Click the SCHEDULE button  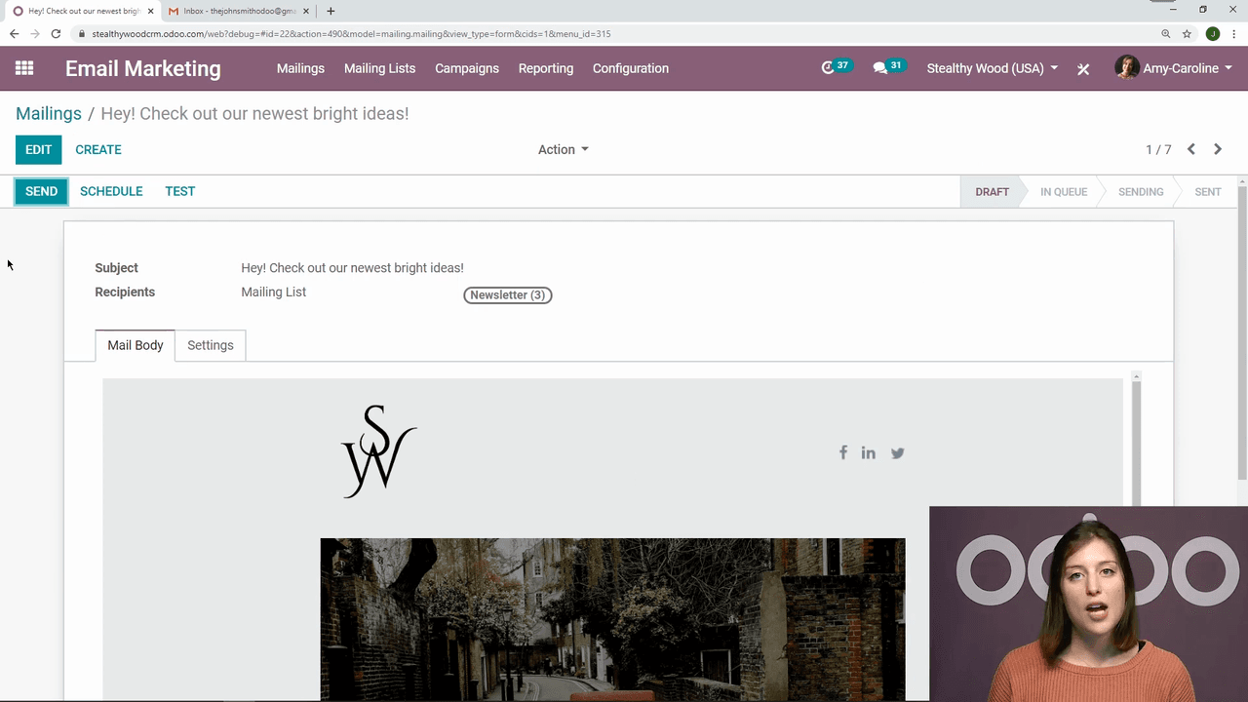coord(111,191)
